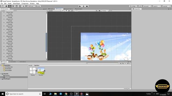172x96 pixels.
Task: Select All Materials under Favorites
Action: (9, 67)
